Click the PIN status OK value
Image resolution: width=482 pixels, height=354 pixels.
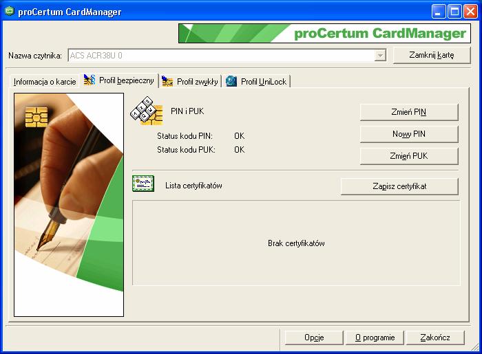[240, 136]
